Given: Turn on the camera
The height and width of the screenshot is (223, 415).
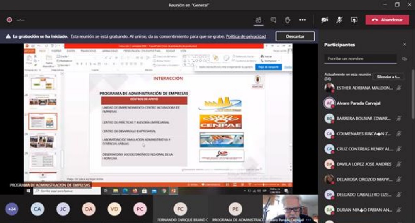Looking at the screenshot, I should 325,20.
